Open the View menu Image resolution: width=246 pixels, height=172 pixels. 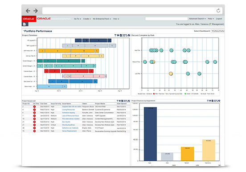116,19
